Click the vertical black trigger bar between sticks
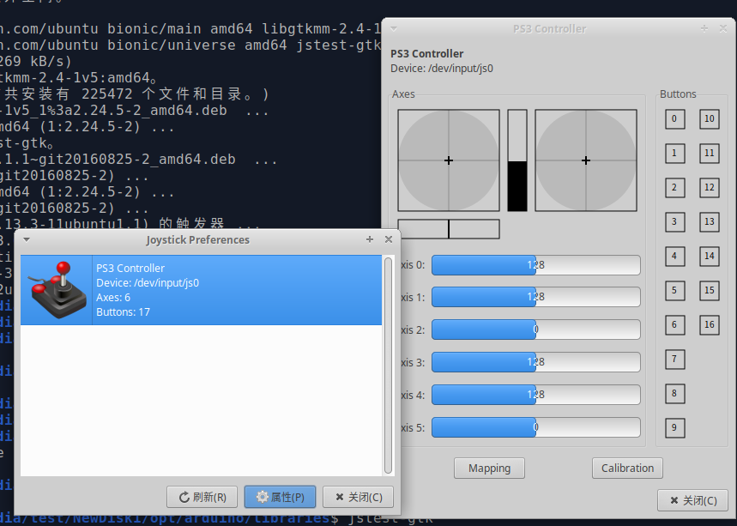This screenshot has height=526, width=737. (x=517, y=160)
